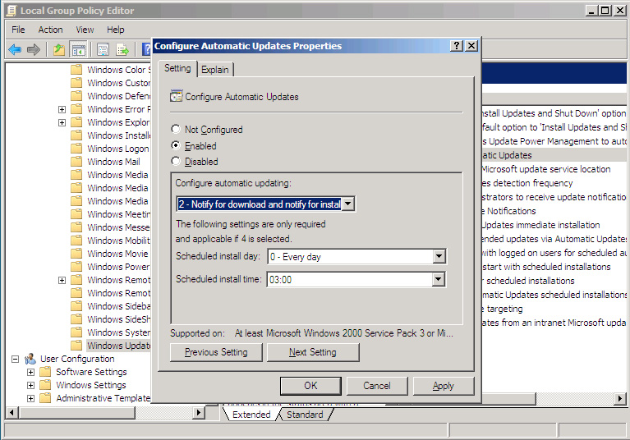Open the Help menu
This screenshot has width=630, height=440.
point(115,30)
